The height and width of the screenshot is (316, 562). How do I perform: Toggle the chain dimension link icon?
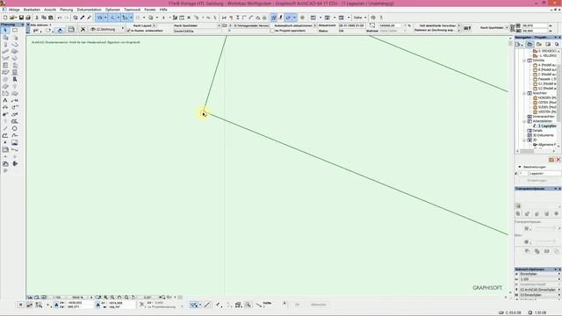point(513,28)
